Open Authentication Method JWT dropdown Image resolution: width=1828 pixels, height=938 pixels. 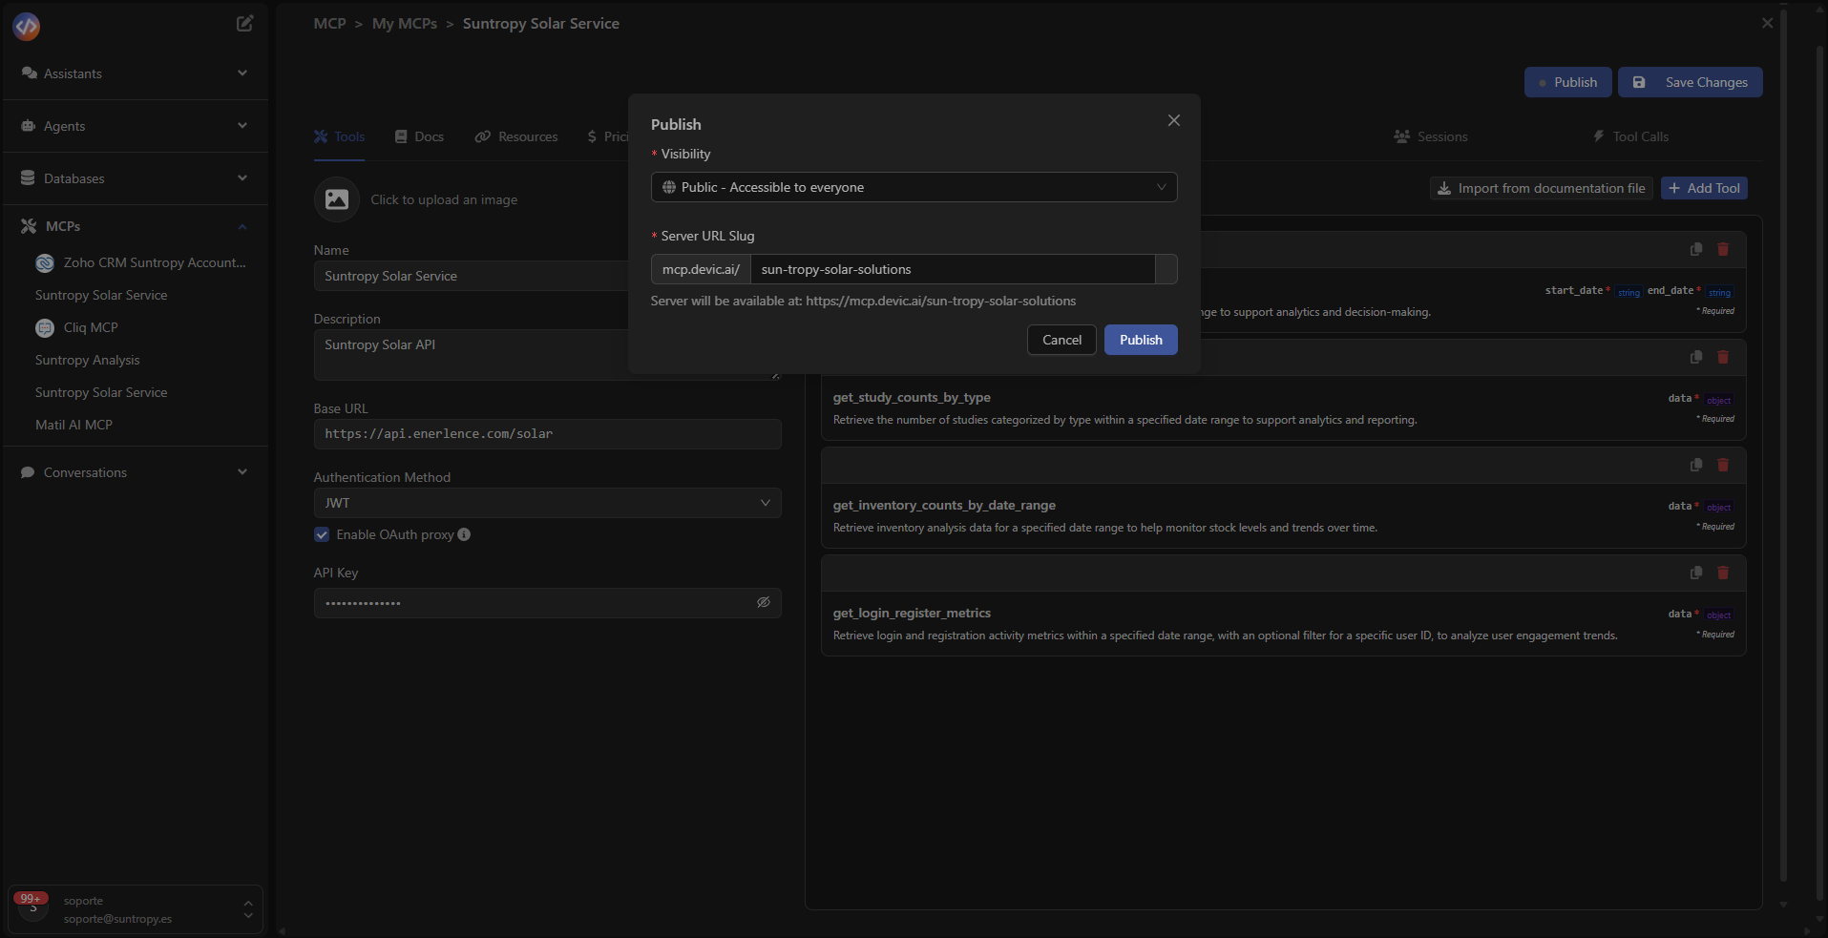[547, 503]
